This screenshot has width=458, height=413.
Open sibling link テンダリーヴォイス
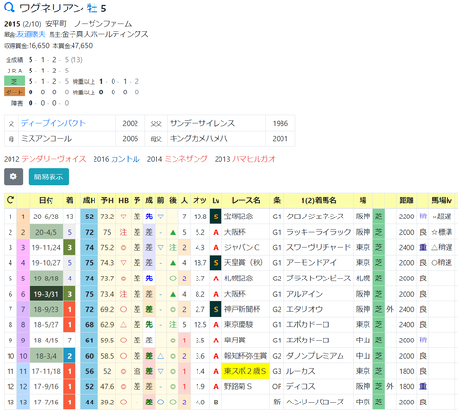(x=53, y=159)
